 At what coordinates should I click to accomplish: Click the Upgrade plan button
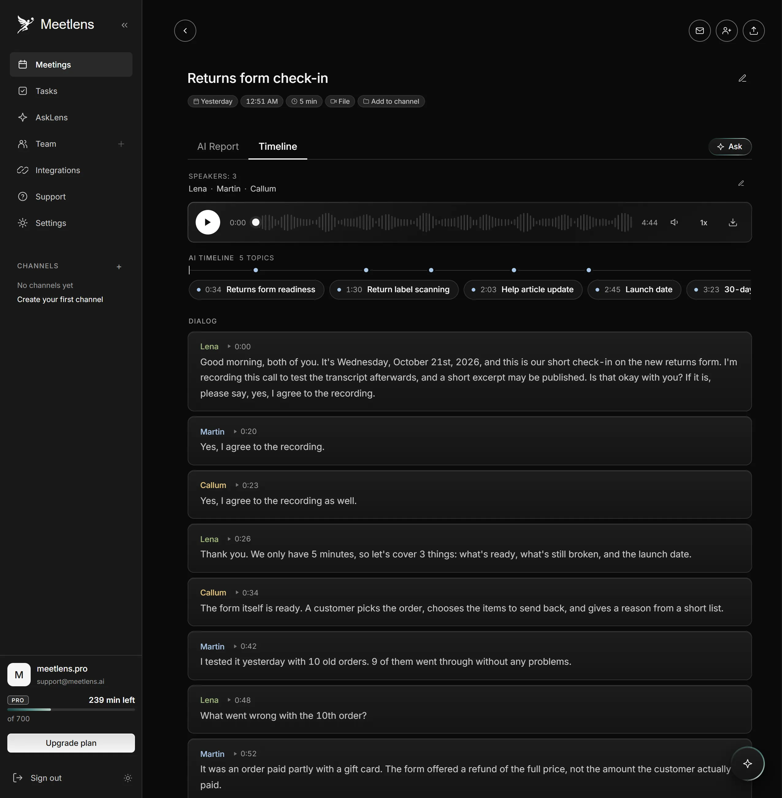pos(71,743)
